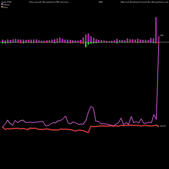Screen dimensions: 169x169
Task: Click the Price legend color swatch
Action: pos(2,7)
